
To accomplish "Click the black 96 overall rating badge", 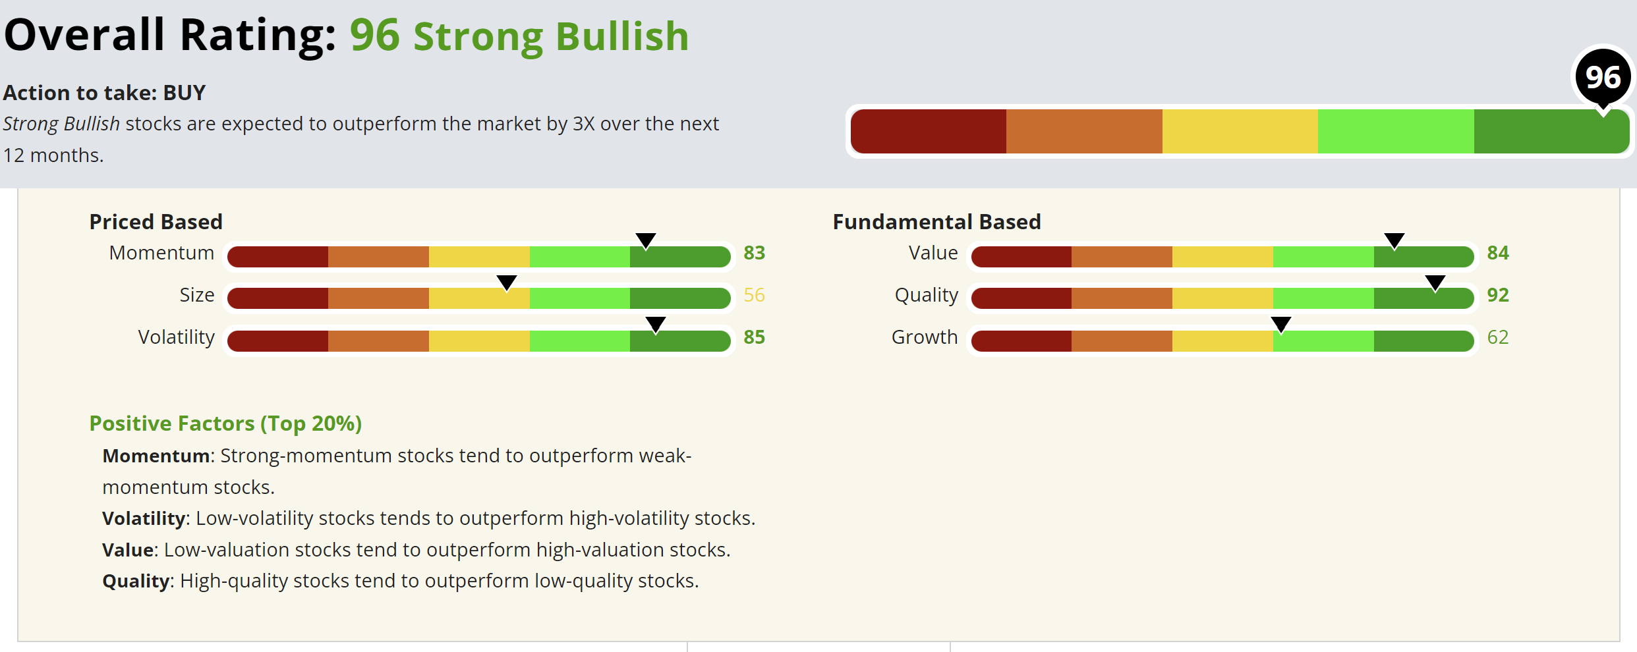I will tap(1603, 78).
